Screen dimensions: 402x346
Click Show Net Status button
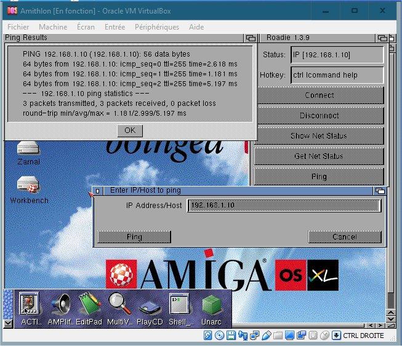tap(318, 136)
